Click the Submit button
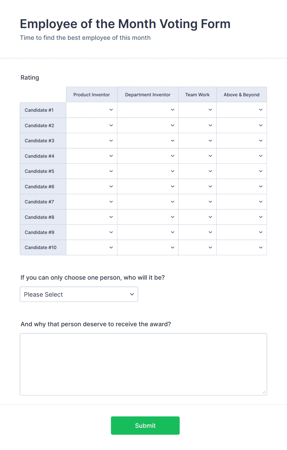The height and width of the screenshot is (450, 287). click(145, 425)
